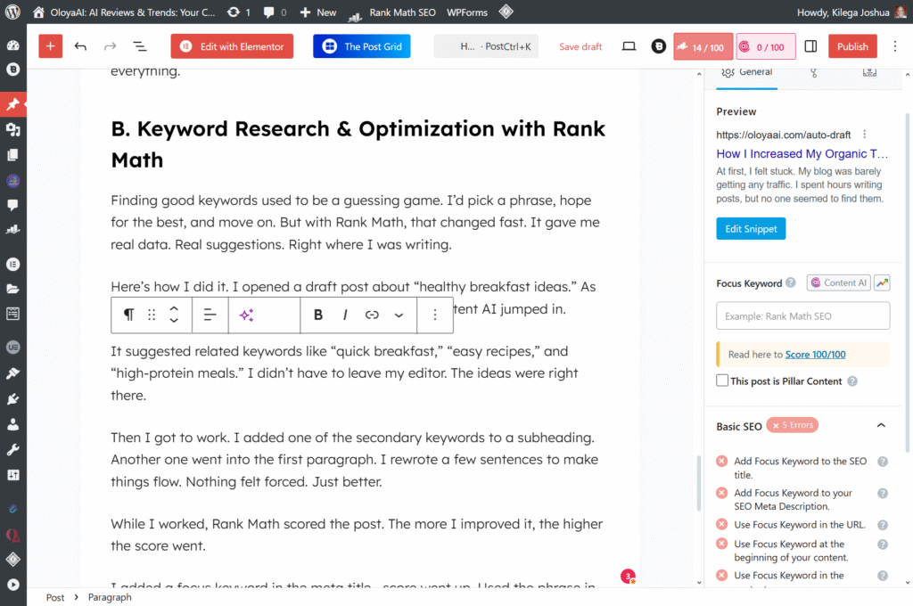Click the black circular B icon in toolbar
Screen dimensions: 913x606
(659, 46)
